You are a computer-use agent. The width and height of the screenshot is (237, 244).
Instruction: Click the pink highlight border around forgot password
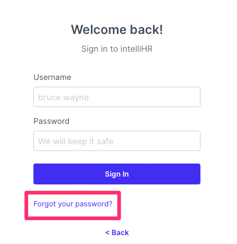point(73,192)
